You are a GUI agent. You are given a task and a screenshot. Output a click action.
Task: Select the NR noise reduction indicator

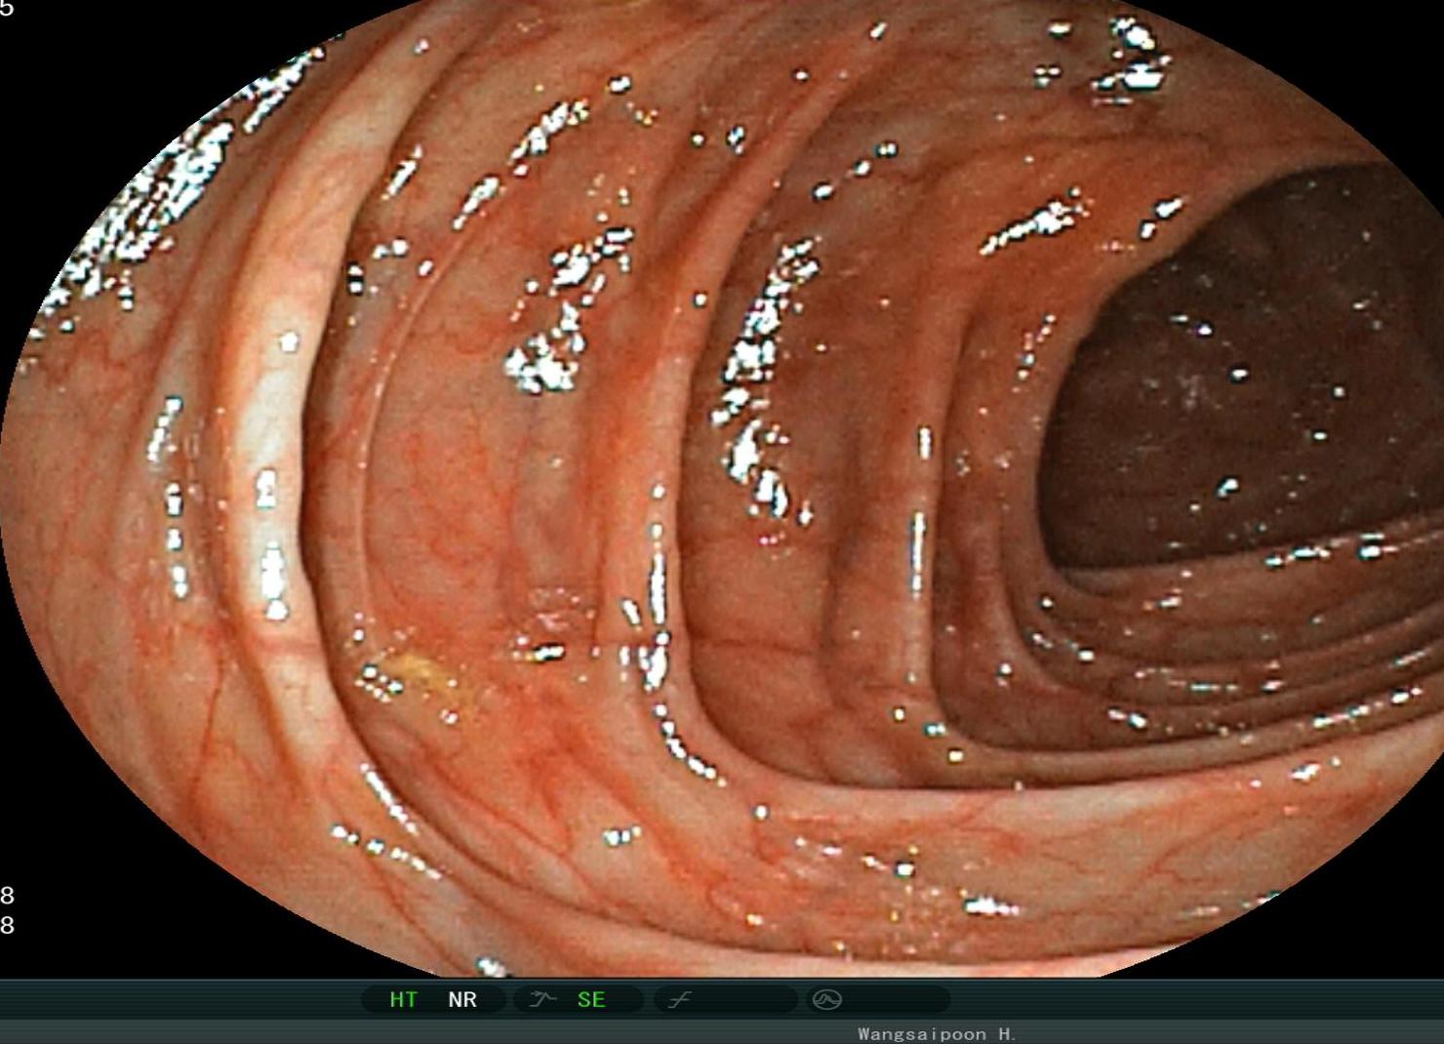pyautogui.click(x=462, y=999)
